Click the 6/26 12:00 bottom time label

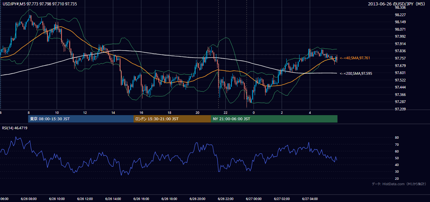pos(85,199)
